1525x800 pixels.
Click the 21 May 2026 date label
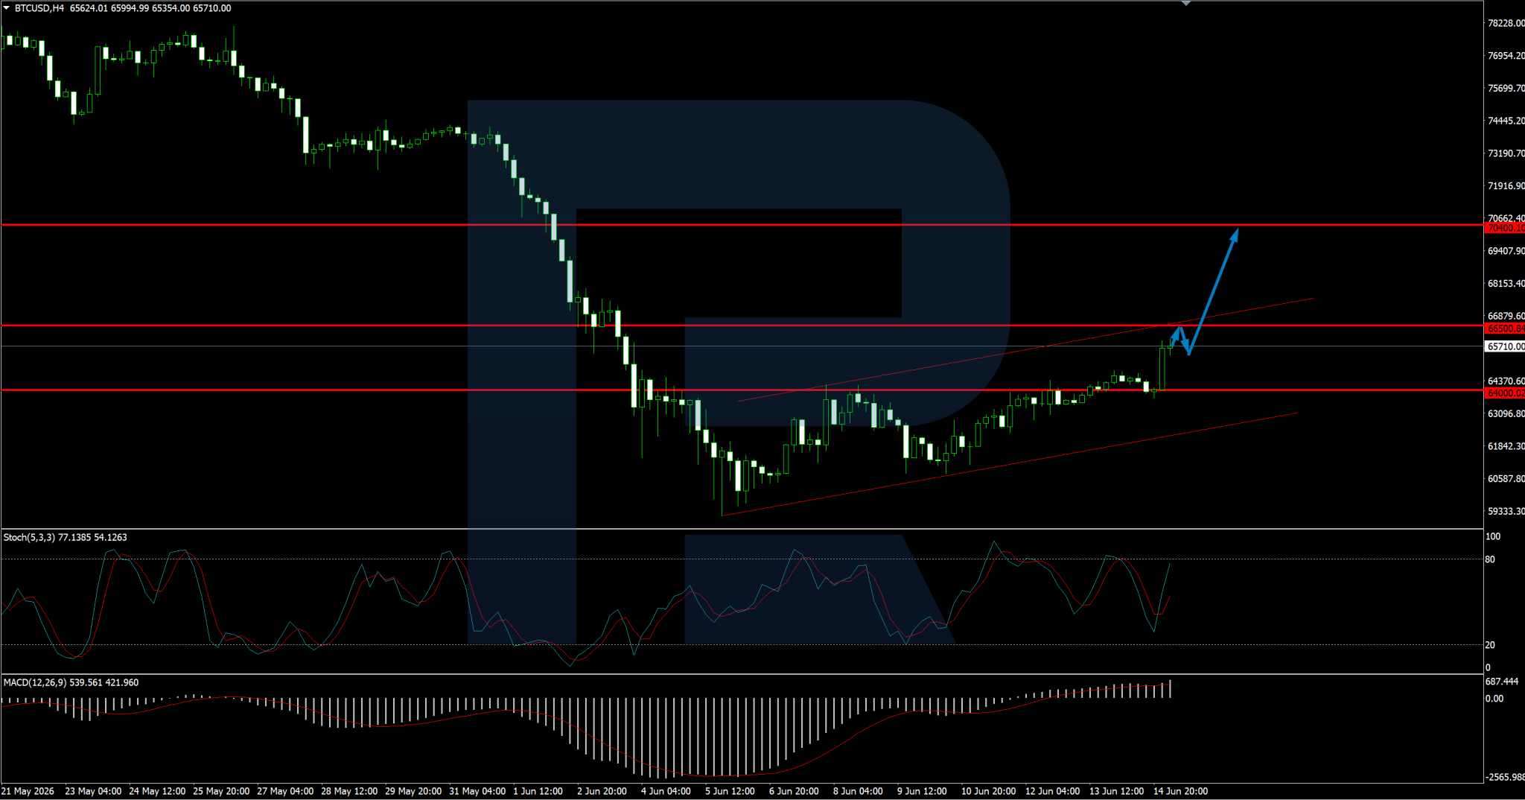tap(28, 791)
